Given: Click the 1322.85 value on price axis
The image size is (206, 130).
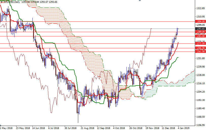Looking at the screenshot, I should 200,8.
